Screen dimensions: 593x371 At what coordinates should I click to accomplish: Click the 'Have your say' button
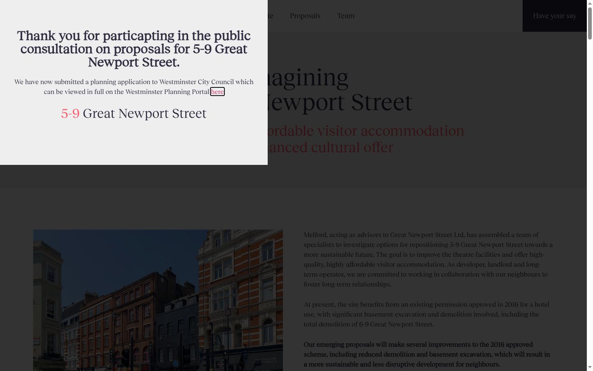(555, 16)
